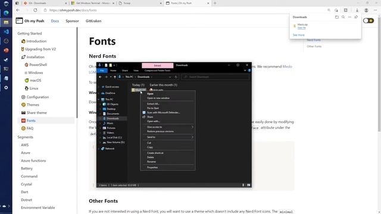
Task: Open the File ribbon tab
Action: tap(102, 70)
